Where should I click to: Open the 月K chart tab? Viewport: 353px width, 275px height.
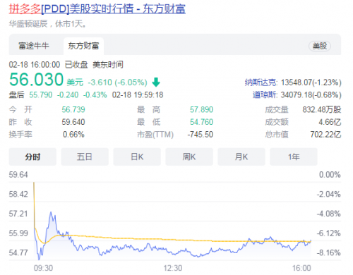click(x=241, y=157)
